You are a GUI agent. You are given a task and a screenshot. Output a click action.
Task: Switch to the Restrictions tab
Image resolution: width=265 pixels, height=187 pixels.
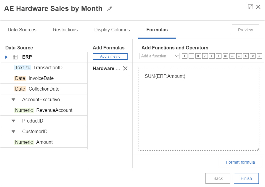point(65,30)
